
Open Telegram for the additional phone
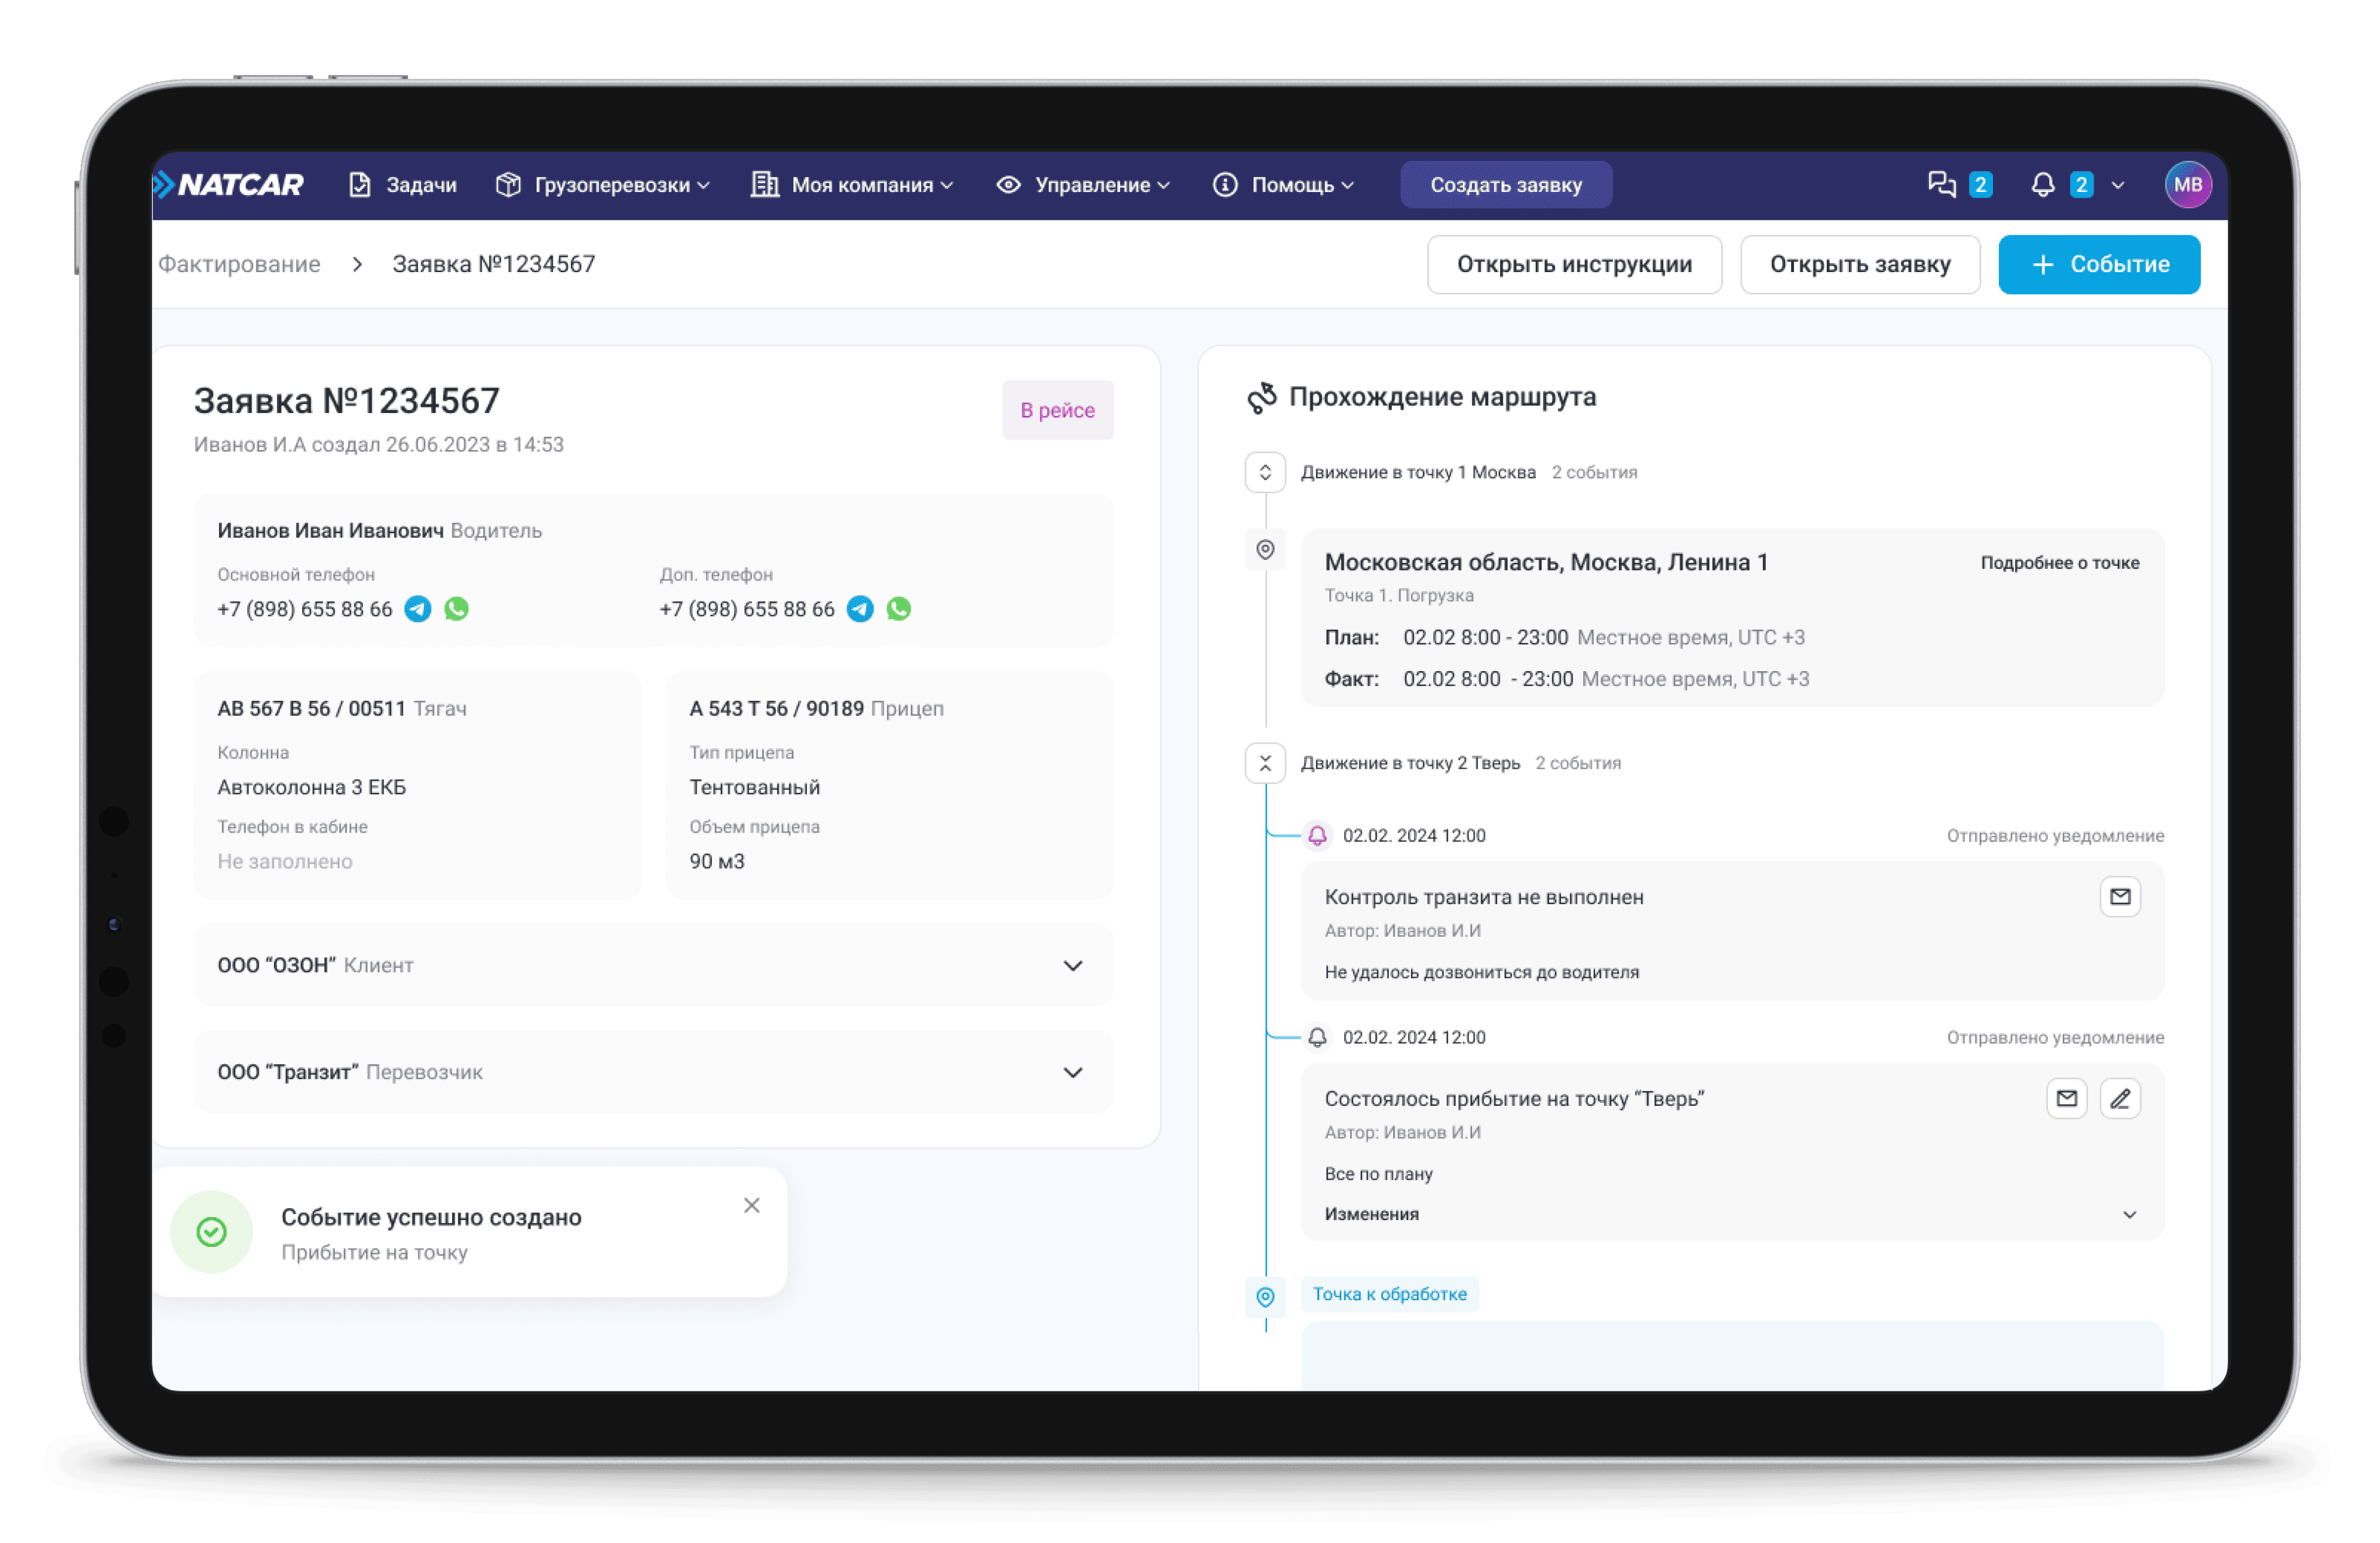(x=859, y=609)
